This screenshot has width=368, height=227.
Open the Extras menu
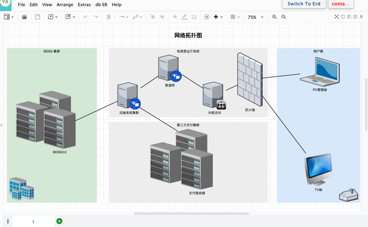[84, 5]
